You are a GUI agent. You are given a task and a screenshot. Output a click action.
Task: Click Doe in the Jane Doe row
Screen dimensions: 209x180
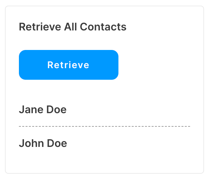56,110
